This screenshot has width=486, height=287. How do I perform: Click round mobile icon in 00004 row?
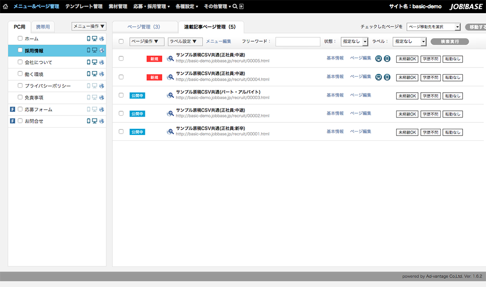click(387, 77)
